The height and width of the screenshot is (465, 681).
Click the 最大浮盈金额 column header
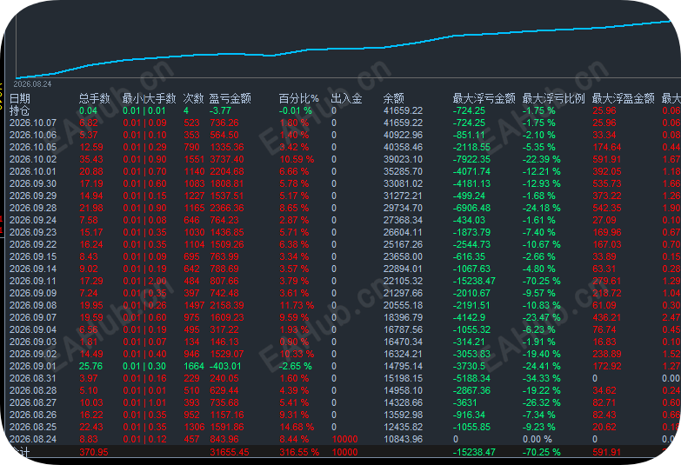[x=623, y=98]
